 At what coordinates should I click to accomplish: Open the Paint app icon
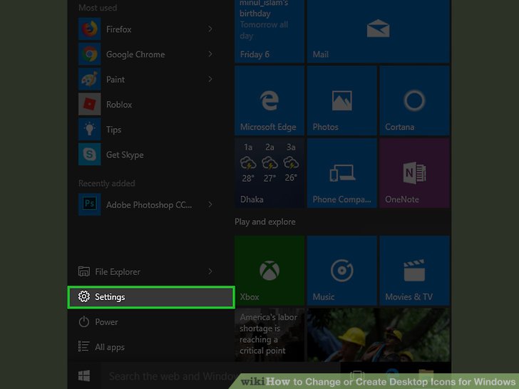[x=89, y=79]
